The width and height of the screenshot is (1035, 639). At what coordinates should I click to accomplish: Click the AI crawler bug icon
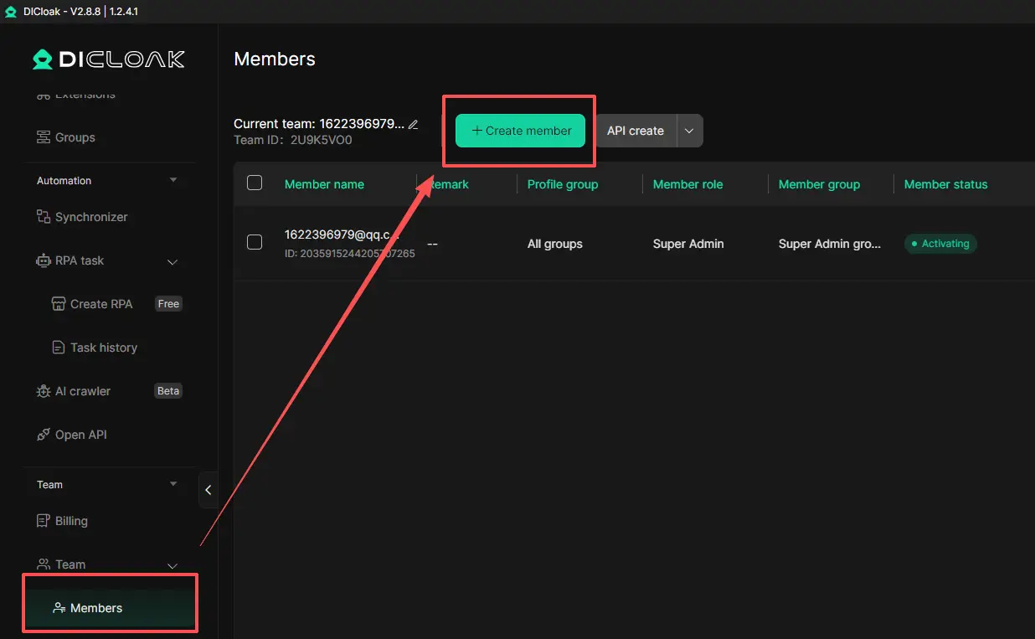(44, 391)
